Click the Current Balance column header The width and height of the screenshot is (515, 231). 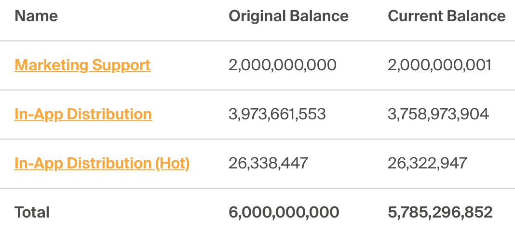pos(447,16)
